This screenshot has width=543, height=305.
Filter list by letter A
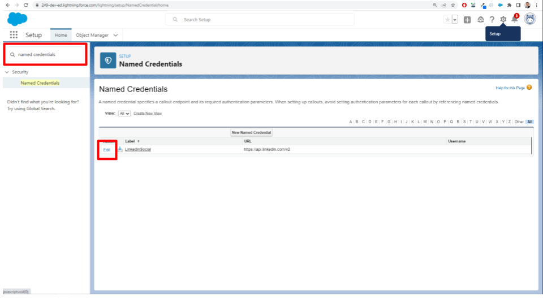click(x=351, y=122)
